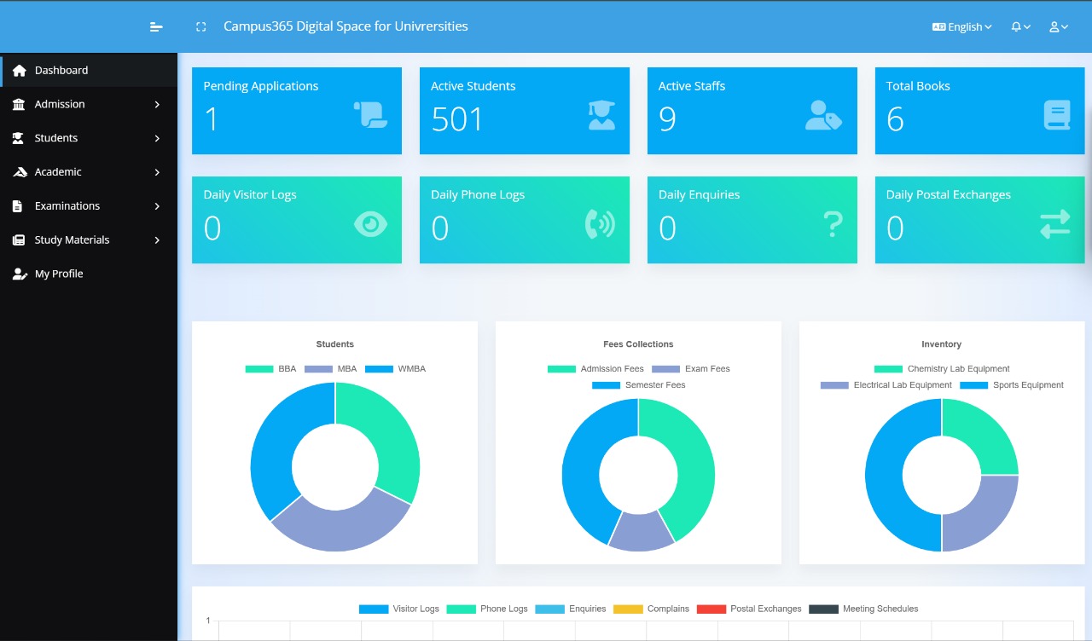Click the Complains yellow legend swatch

click(628, 609)
